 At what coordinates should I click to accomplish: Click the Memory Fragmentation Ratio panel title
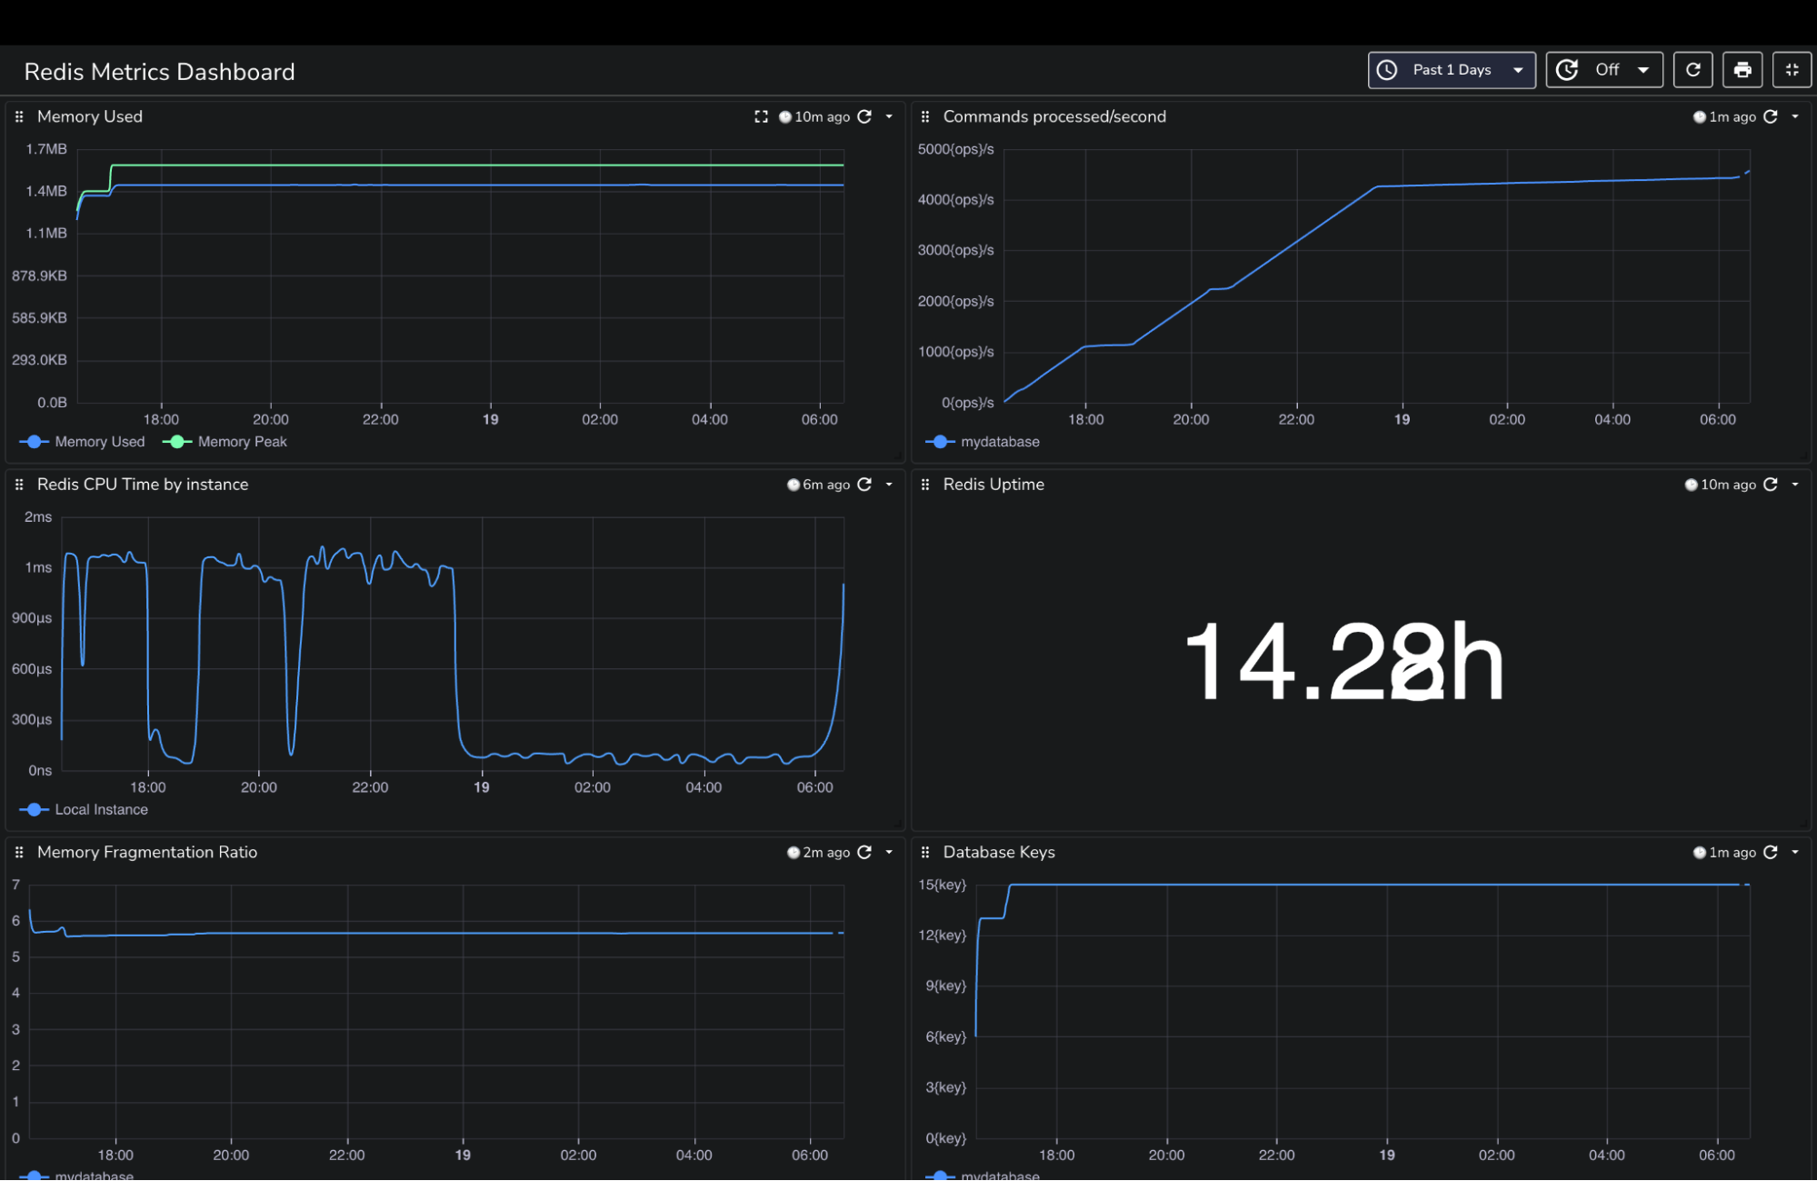[x=147, y=852]
